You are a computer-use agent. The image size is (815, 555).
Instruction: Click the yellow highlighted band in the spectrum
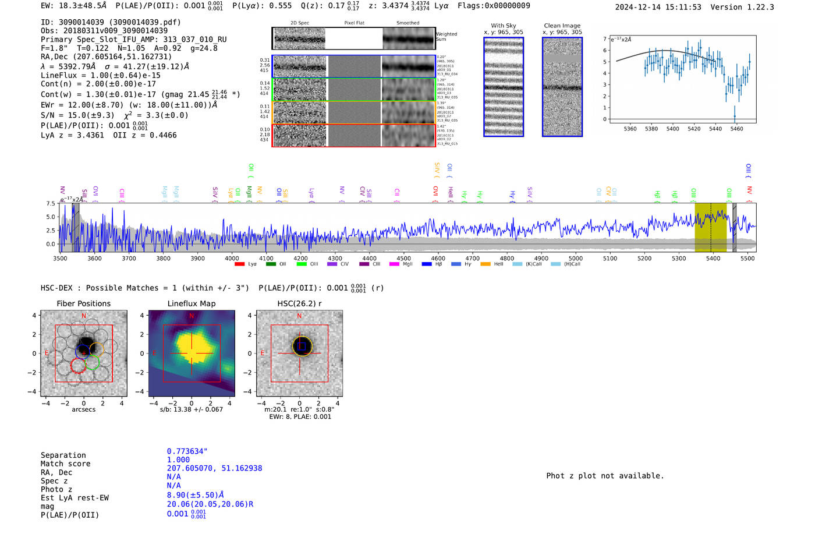[x=710, y=227]
